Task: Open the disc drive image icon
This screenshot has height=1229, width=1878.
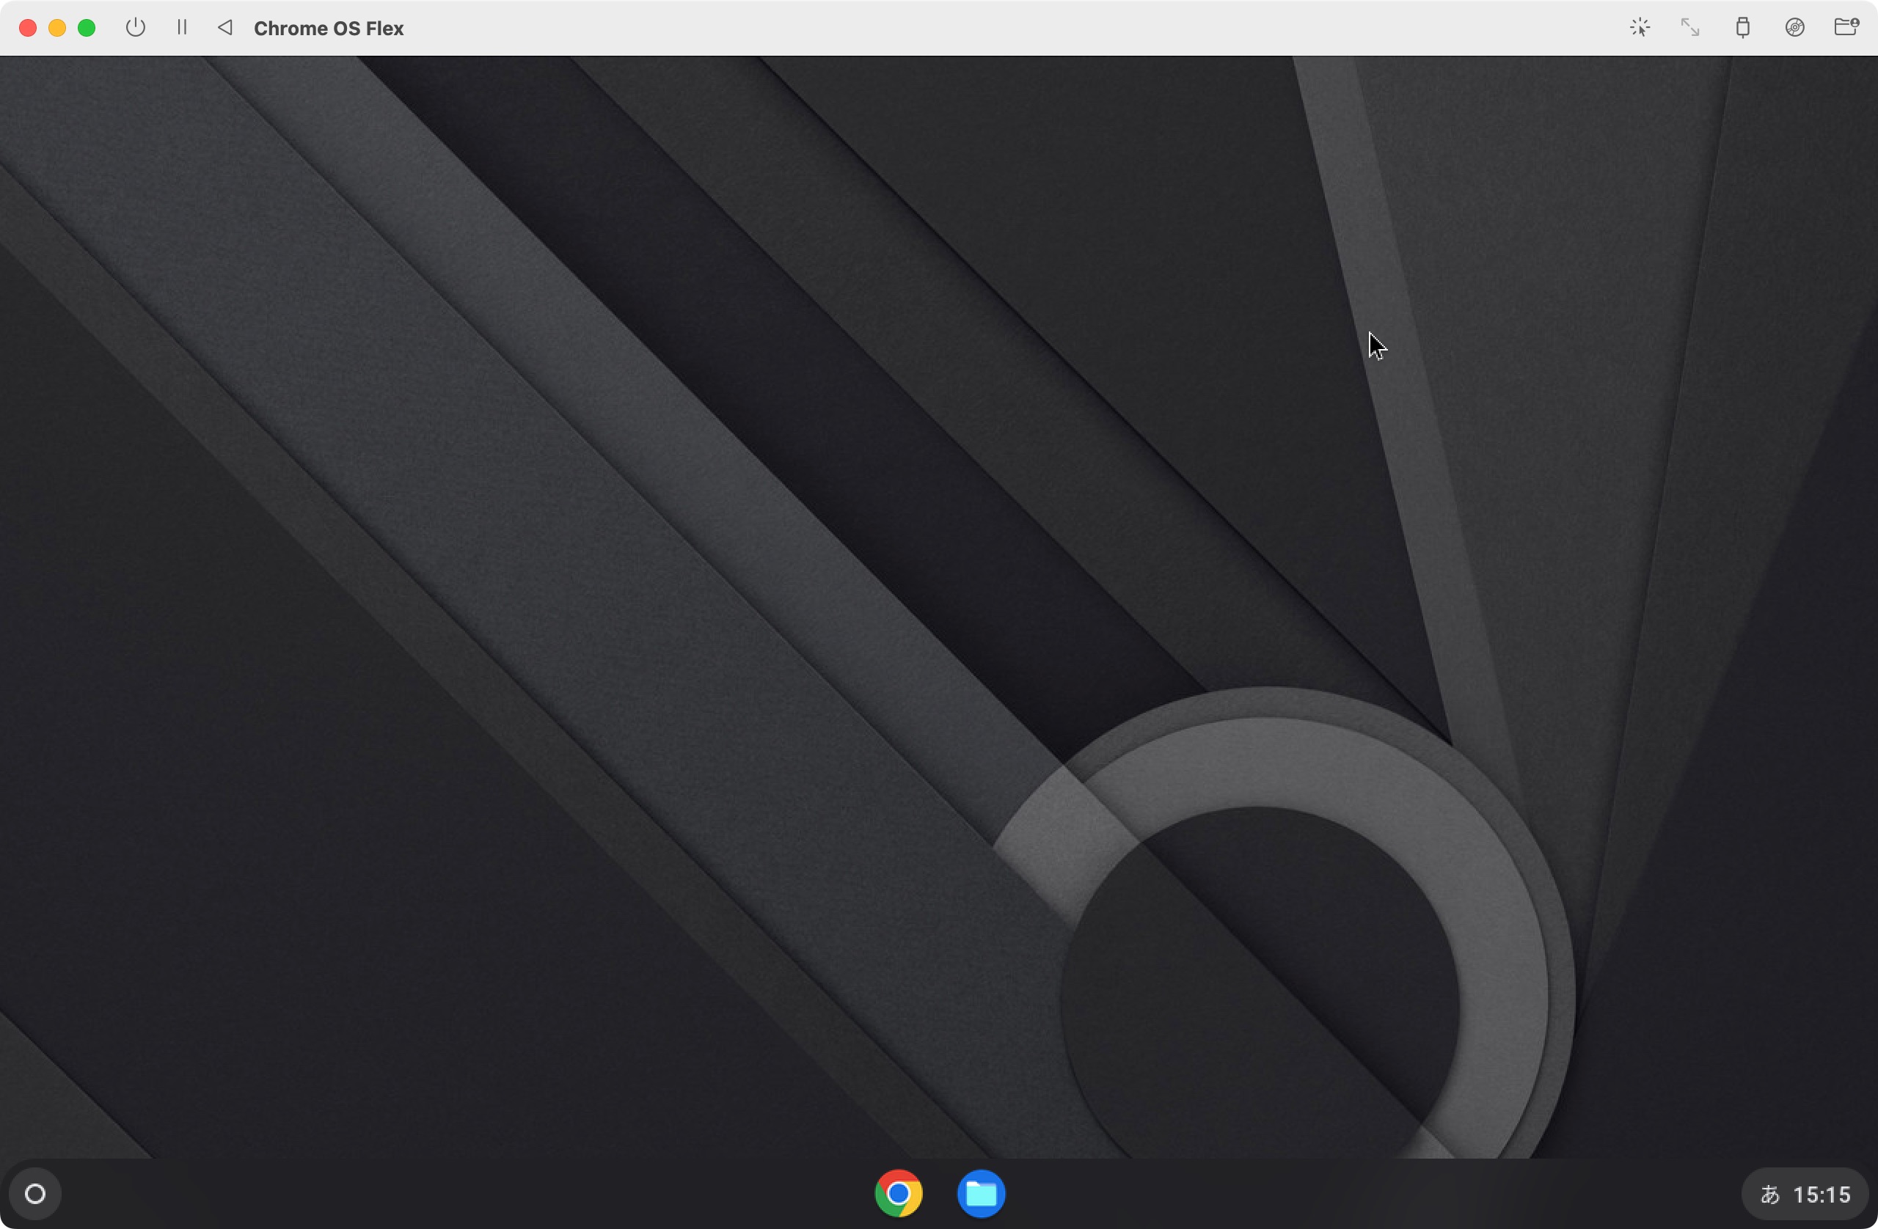Action: (x=1794, y=28)
